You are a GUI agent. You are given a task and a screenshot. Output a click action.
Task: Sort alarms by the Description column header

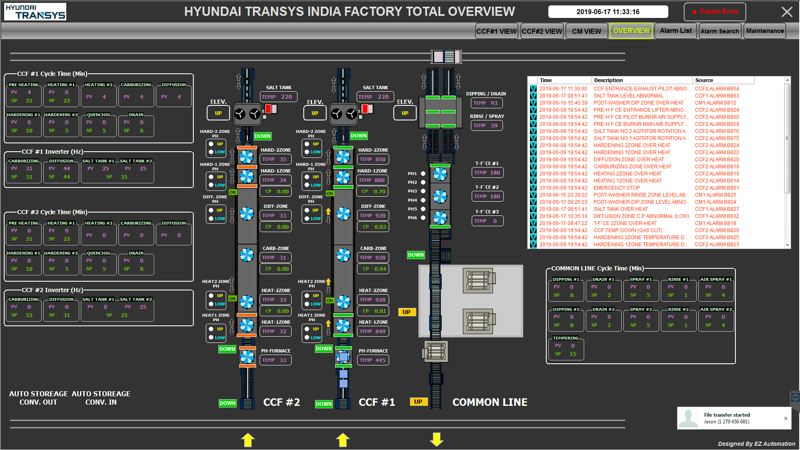pyautogui.click(x=642, y=80)
